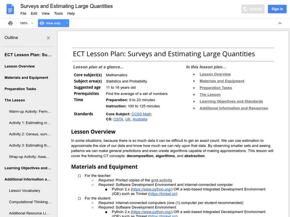The height and width of the screenshot is (217, 290).
Task: Click the checkbox bullet beside 'For the student'
Action: pyautogui.click(x=79, y=198)
